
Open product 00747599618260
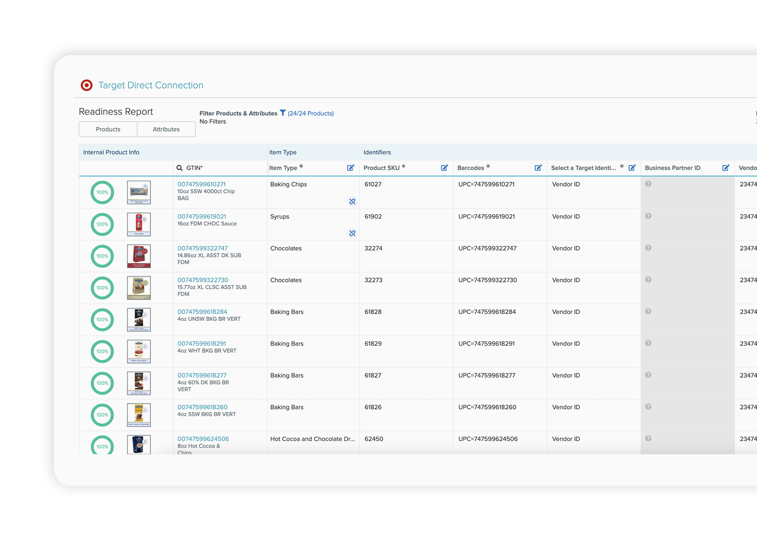[202, 407]
